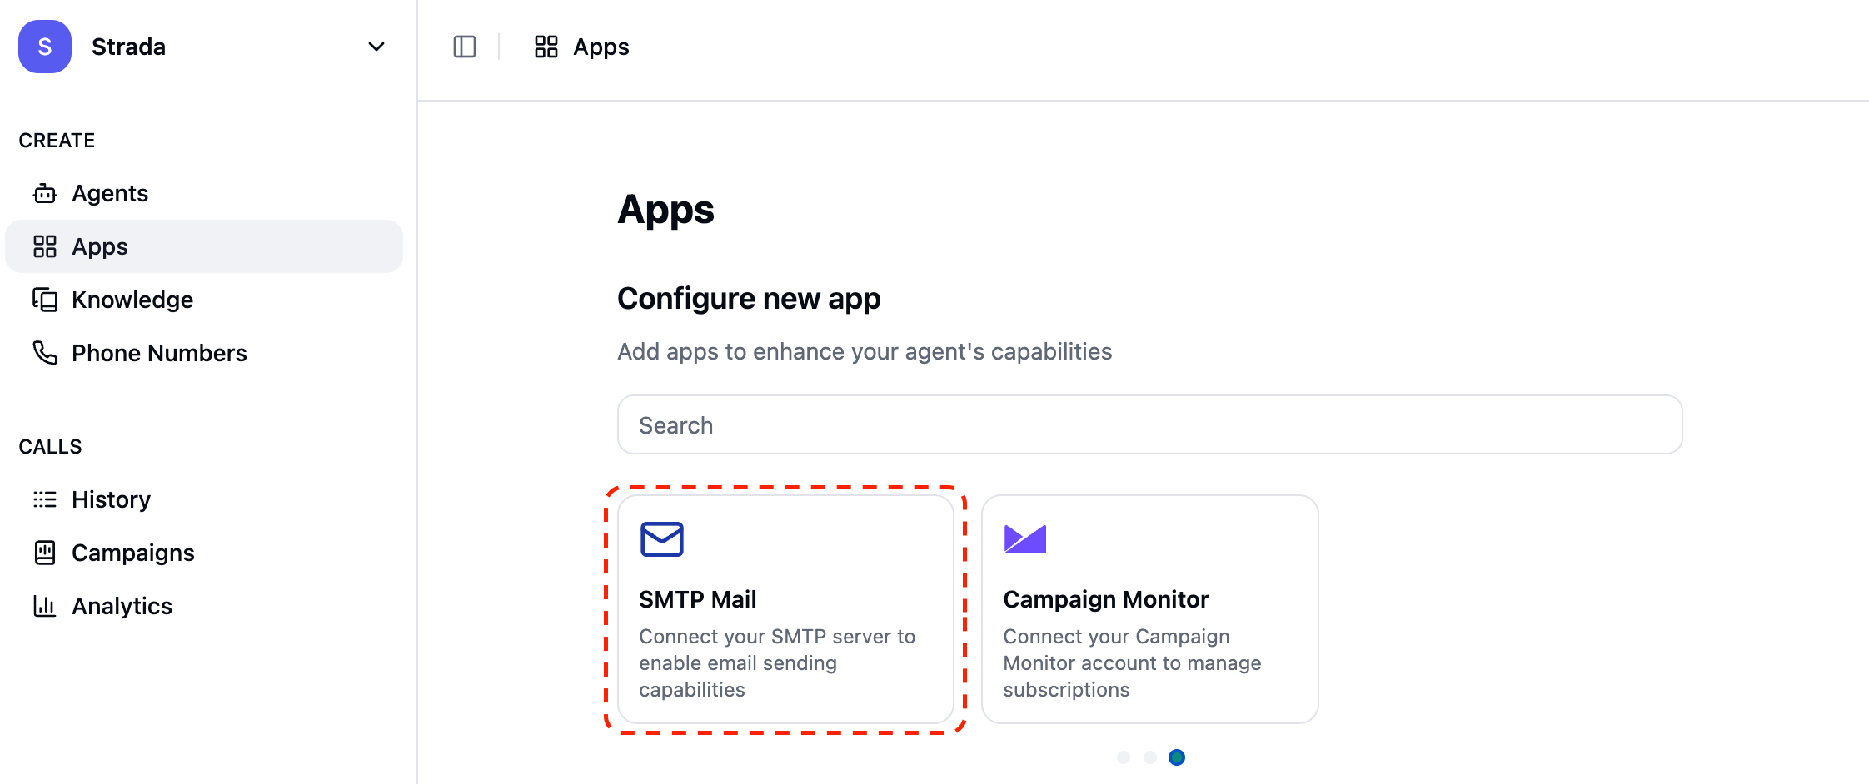The width and height of the screenshot is (1869, 784).
Task: Open the SMTP Mail app card
Action: (786, 609)
